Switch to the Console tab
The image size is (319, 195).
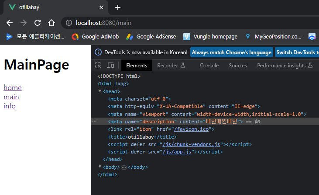pyautogui.click(x=209, y=66)
